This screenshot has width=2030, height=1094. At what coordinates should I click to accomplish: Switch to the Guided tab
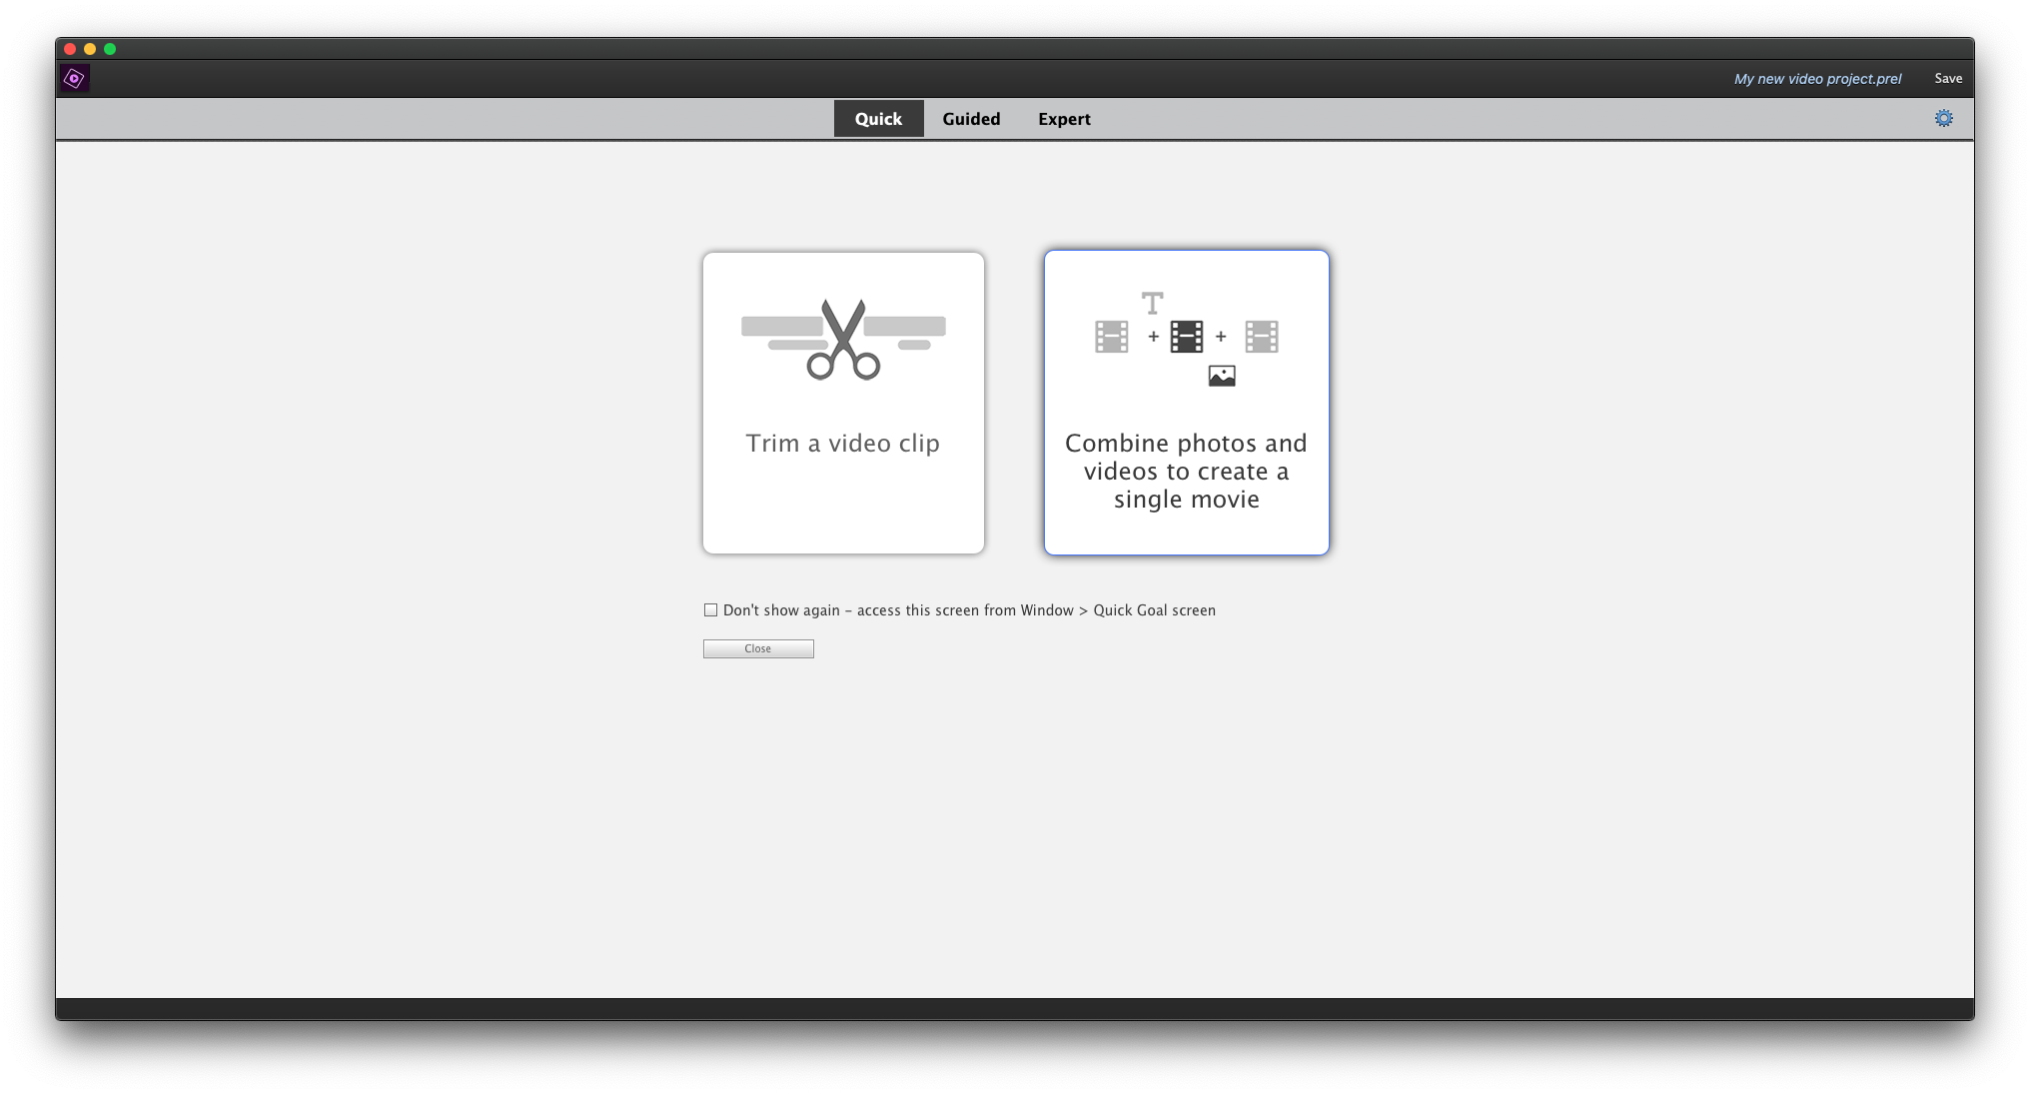click(970, 119)
